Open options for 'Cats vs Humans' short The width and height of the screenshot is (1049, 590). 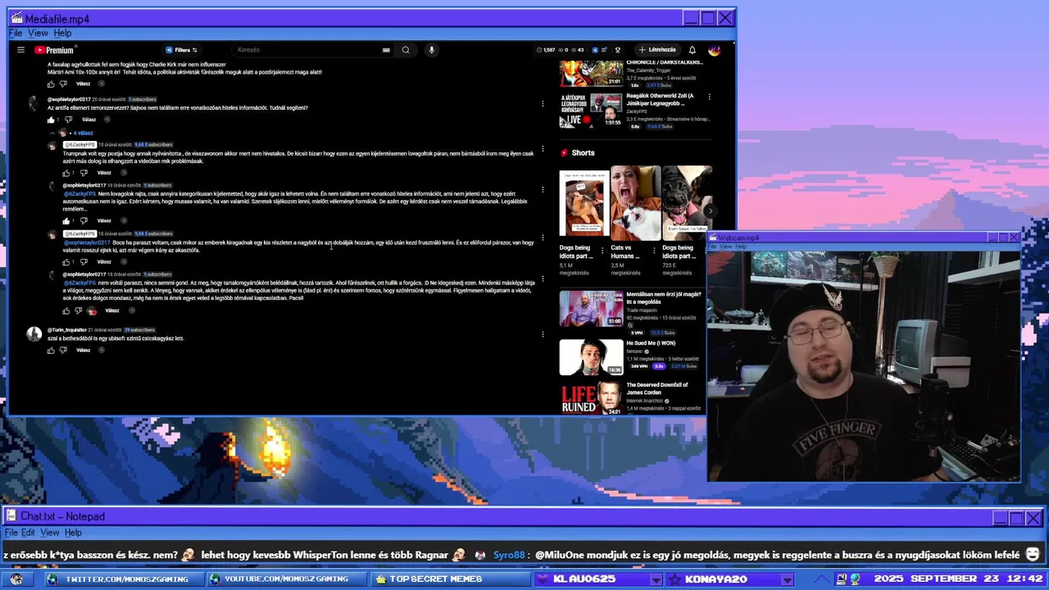coord(655,249)
